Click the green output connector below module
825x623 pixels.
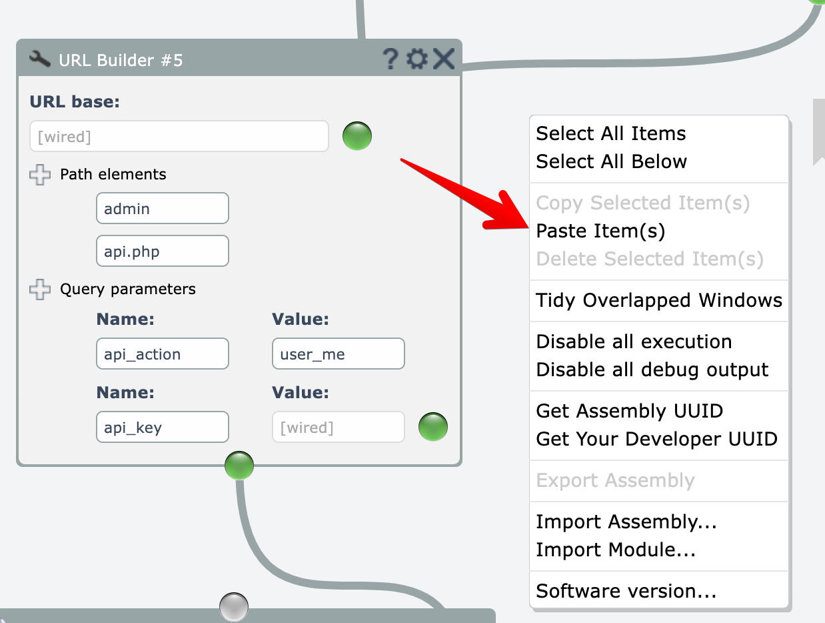(239, 465)
